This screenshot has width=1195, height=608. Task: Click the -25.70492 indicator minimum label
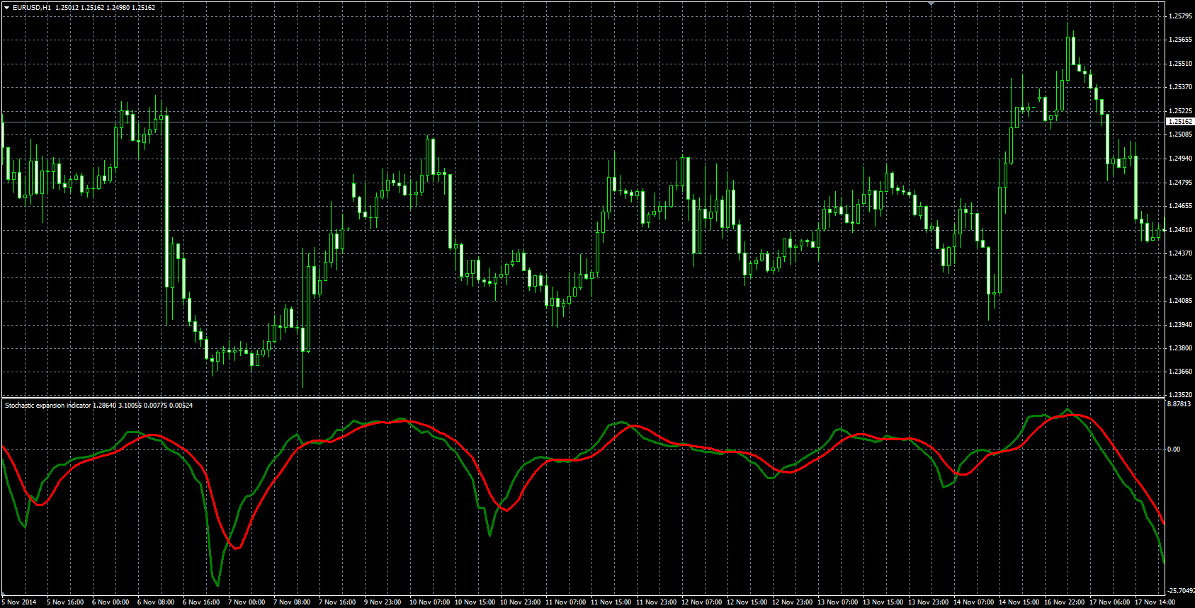click(1181, 591)
